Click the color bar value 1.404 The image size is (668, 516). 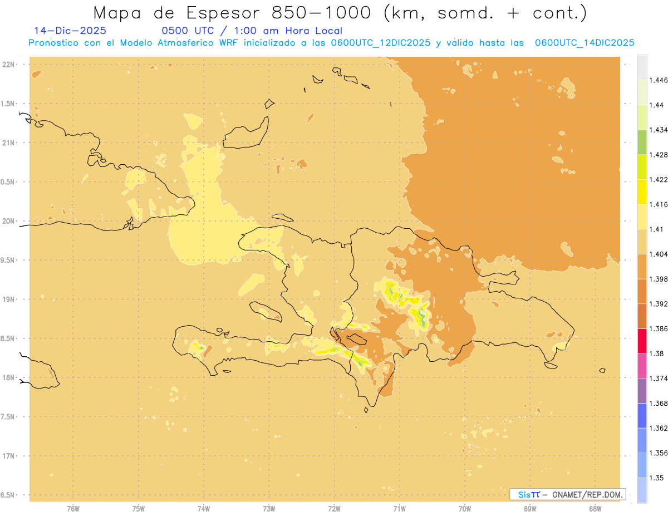(x=659, y=254)
